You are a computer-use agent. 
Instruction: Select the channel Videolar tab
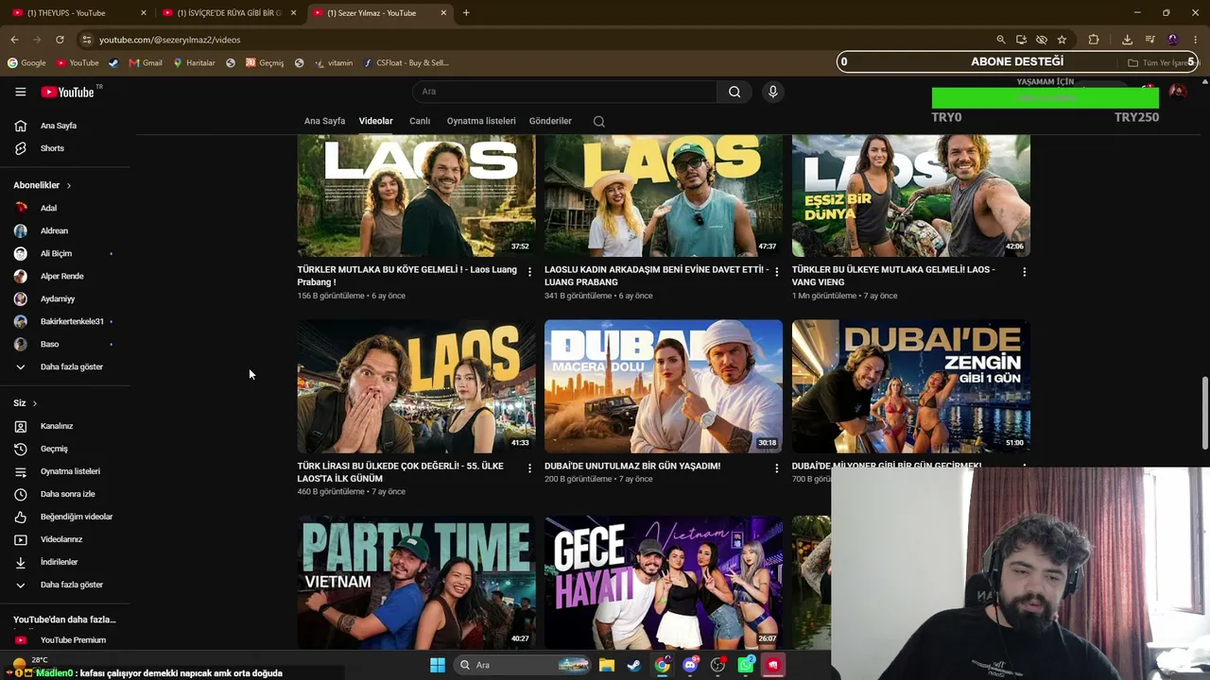[375, 121]
